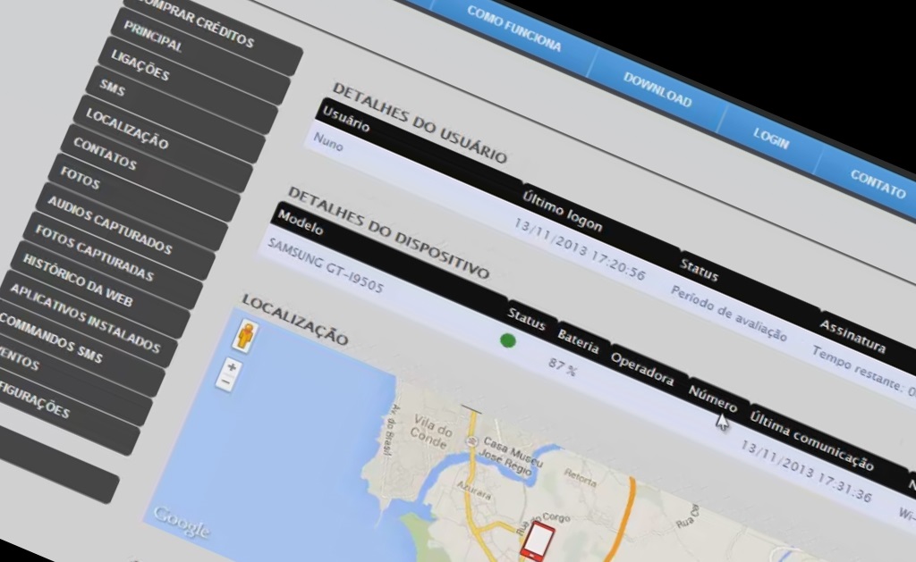Click the Casa Museu José Régio map label
Image resolution: width=916 pixels, height=562 pixels.
coord(512,457)
